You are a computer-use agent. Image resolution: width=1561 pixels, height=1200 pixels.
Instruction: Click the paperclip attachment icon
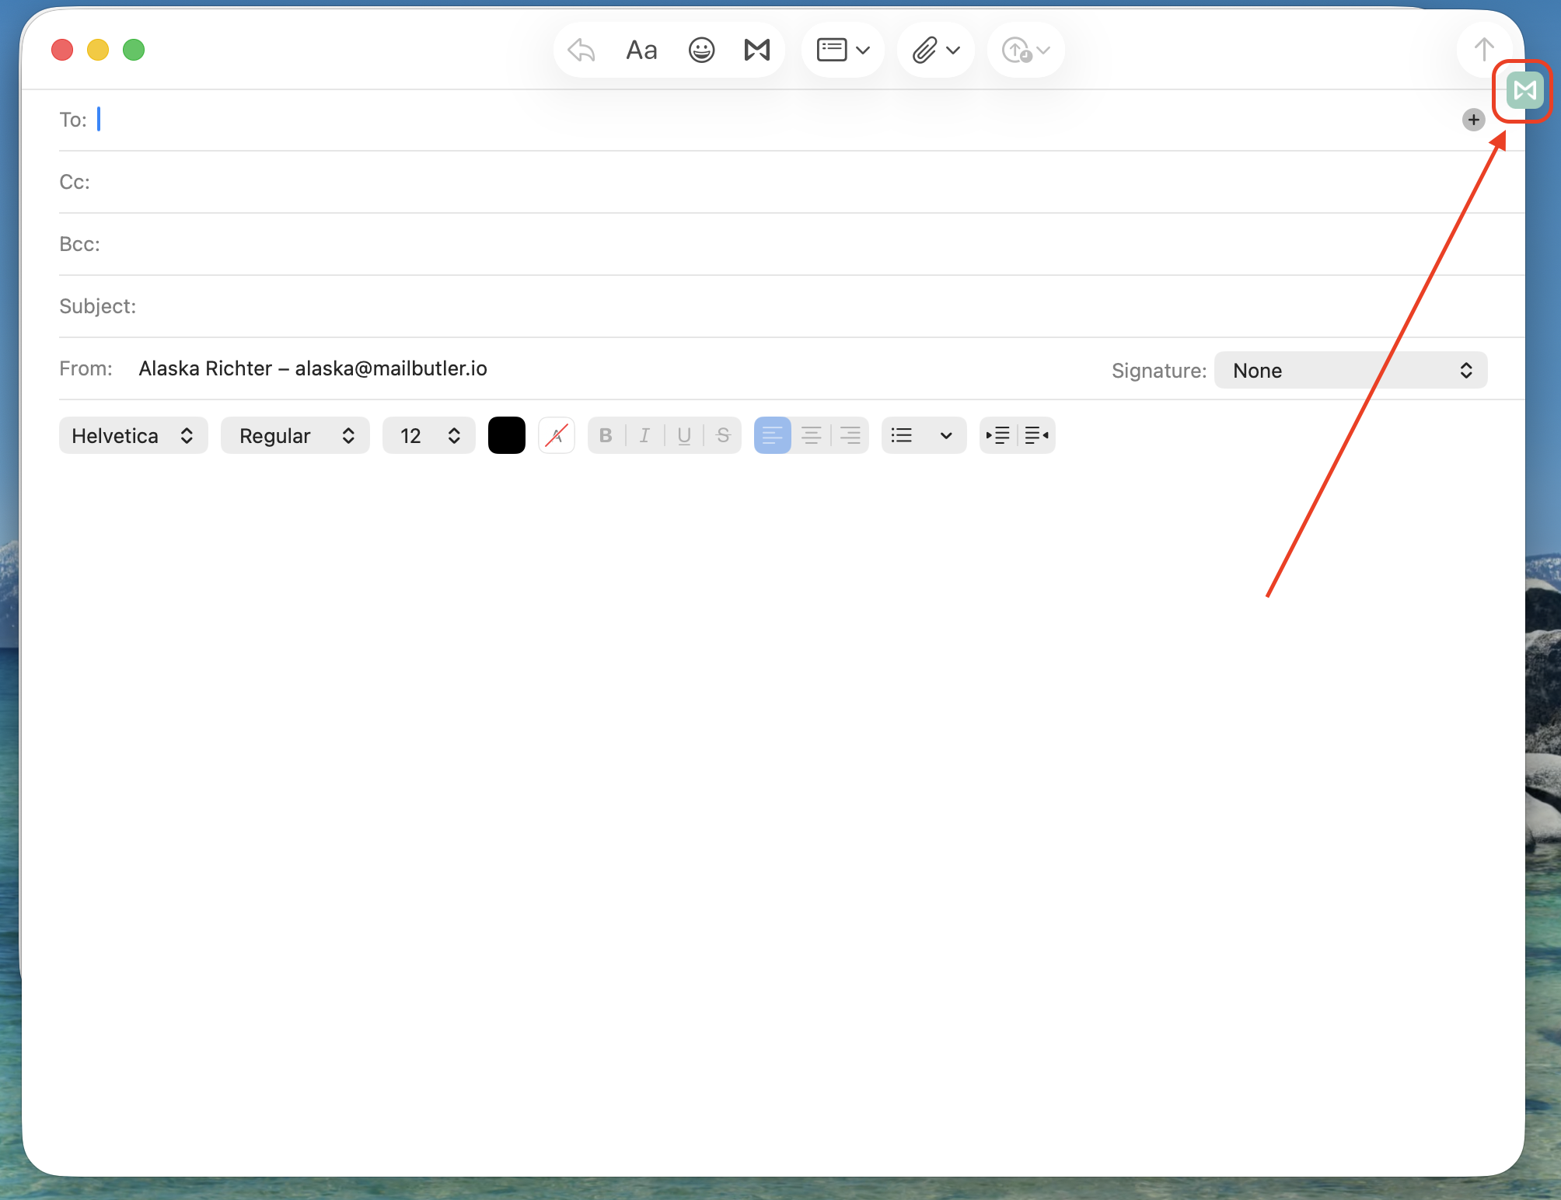[x=924, y=51]
